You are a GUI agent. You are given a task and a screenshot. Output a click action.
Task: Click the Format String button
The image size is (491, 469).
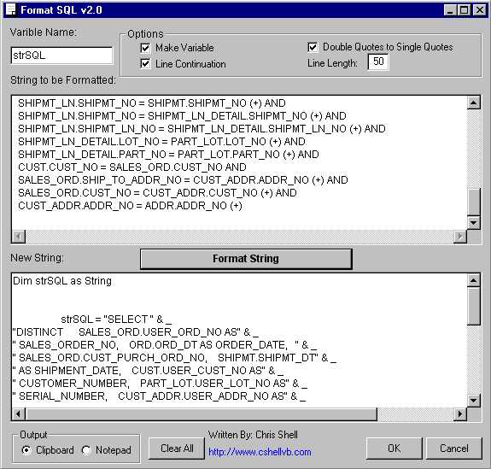point(246,259)
